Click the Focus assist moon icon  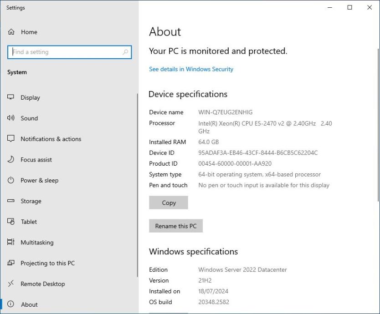point(11,160)
